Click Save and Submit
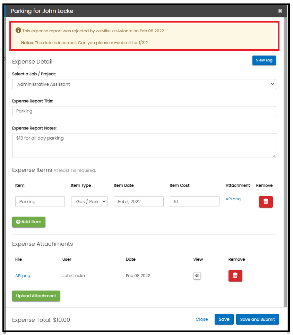 [x=257, y=319]
